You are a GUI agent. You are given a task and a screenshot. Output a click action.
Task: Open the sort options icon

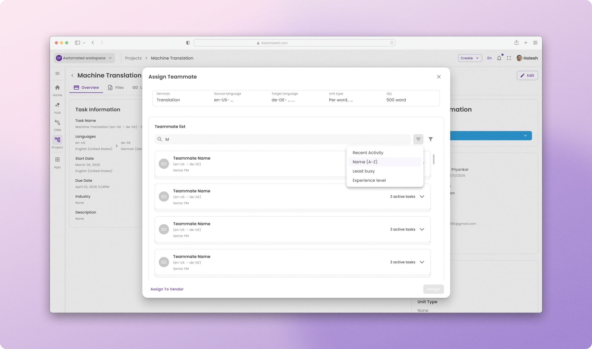tap(418, 139)
